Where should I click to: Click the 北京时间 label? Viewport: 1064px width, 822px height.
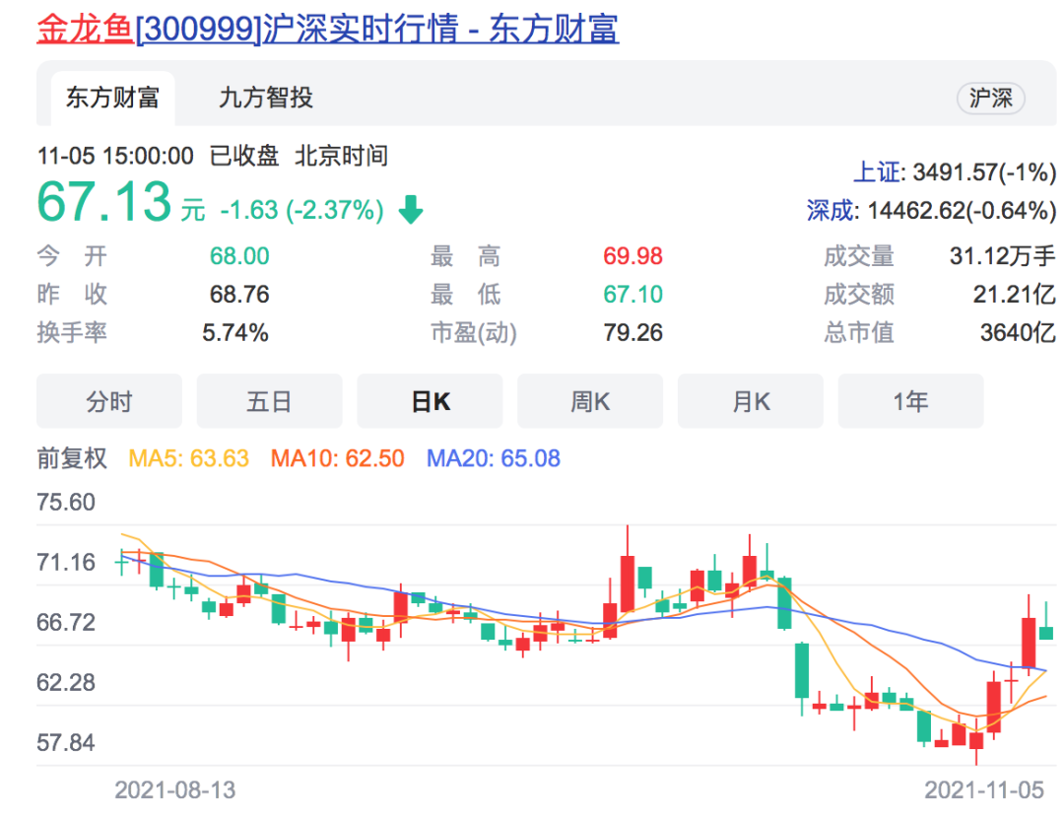[341, 156]
